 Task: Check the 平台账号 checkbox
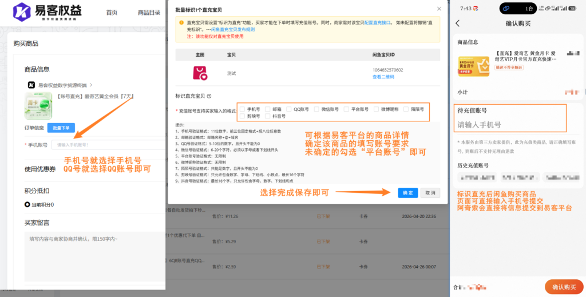346,109
